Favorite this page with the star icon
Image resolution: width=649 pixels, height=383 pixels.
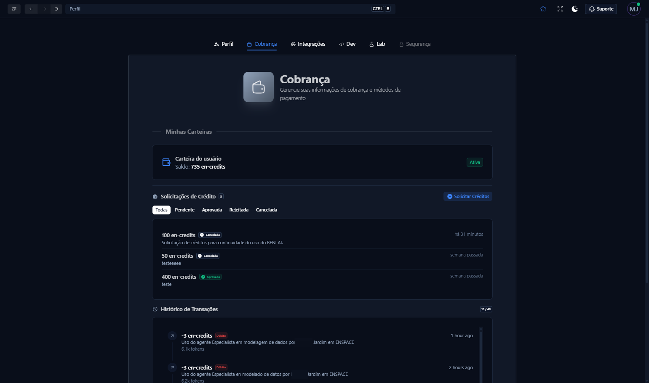(543, 9)
